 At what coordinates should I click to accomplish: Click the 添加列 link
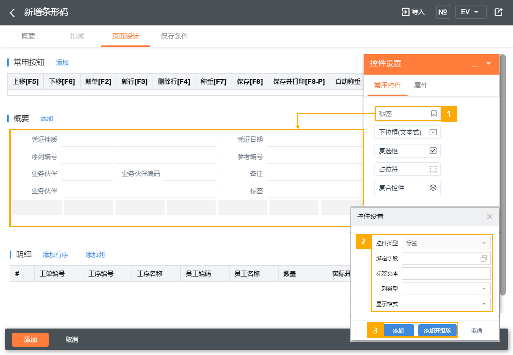95,255
